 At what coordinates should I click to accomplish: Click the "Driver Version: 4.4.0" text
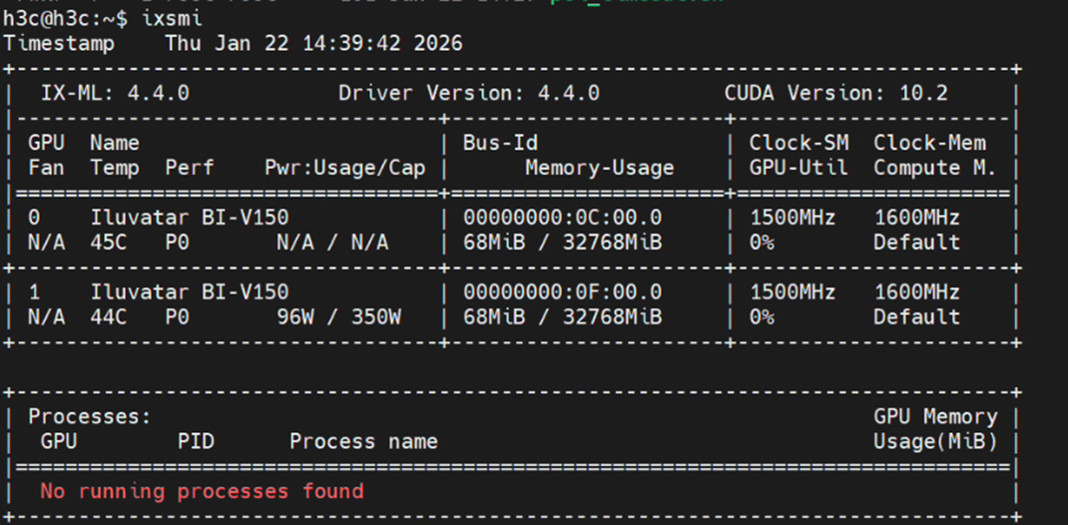[469, 93]
